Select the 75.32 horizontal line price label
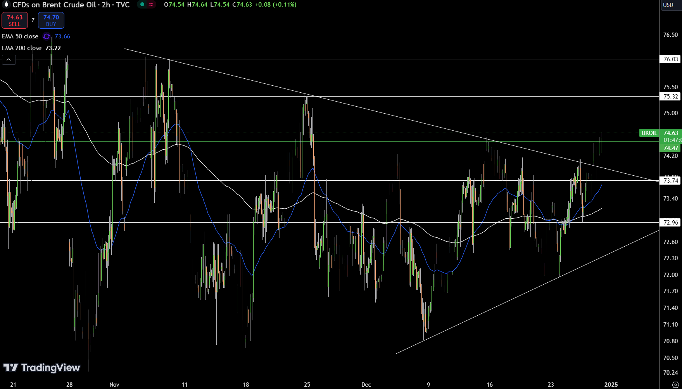Viewport: 682px width, 389px height. click(x=670, y=97)
